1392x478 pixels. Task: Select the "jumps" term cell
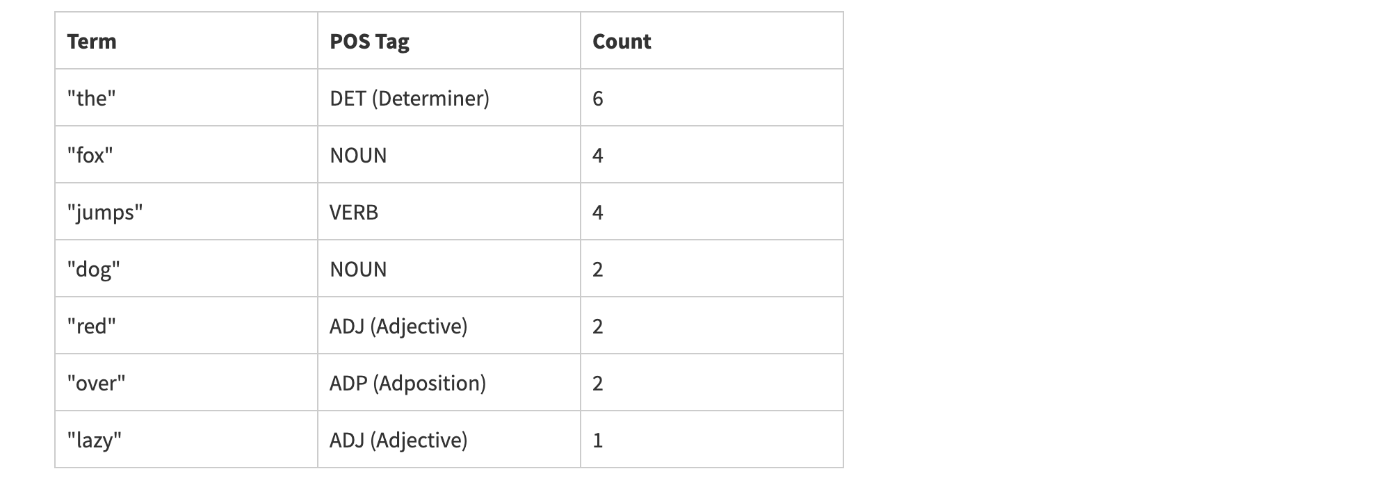point(105,213)
